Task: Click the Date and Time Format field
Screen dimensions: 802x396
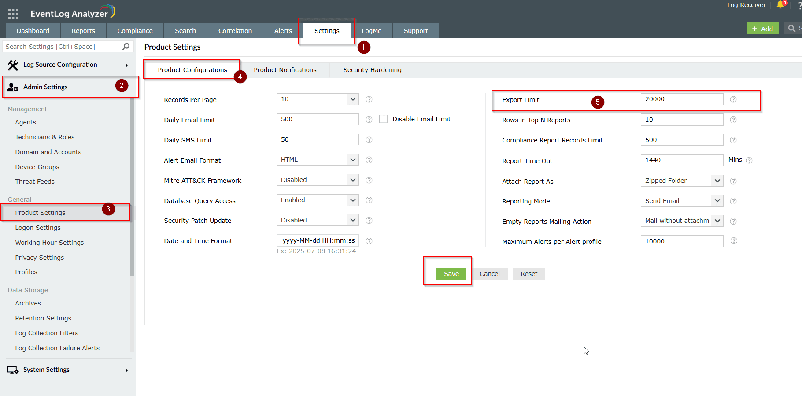Action: pyautogui.click(x=318, y=240)
